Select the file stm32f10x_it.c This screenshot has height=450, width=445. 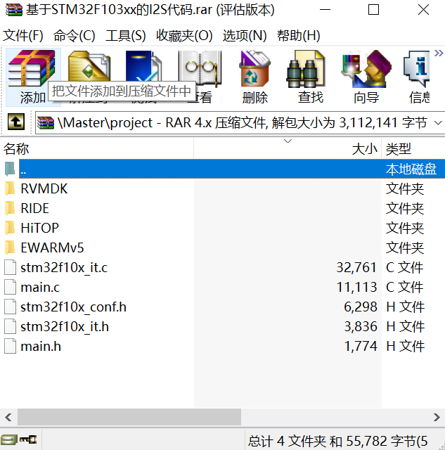(64, 267)
